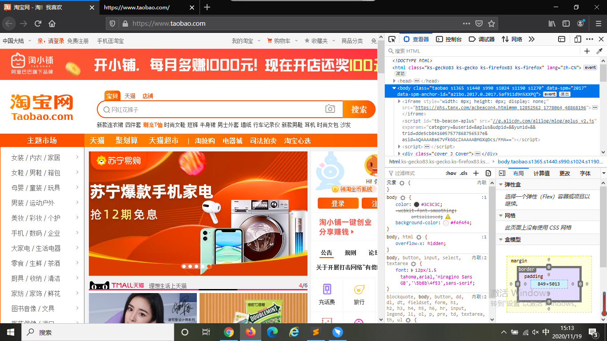Viewport: 607px width, 341px height.
Task: Switch to the 控制台 console tab
Action: point(449,39)
